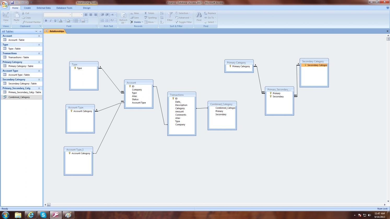Collapse the Transactions group in navigation pane

(39, 53)
